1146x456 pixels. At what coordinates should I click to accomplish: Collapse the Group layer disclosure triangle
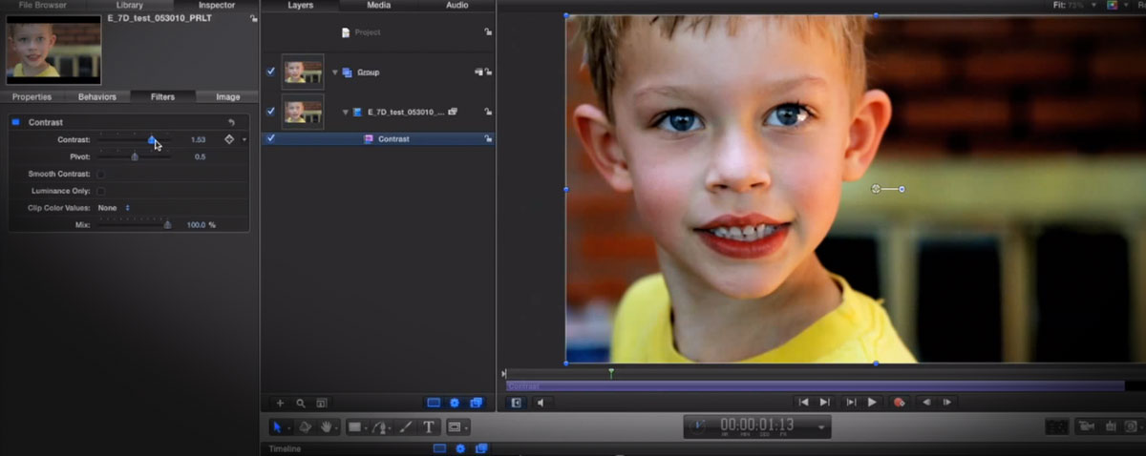335,73
